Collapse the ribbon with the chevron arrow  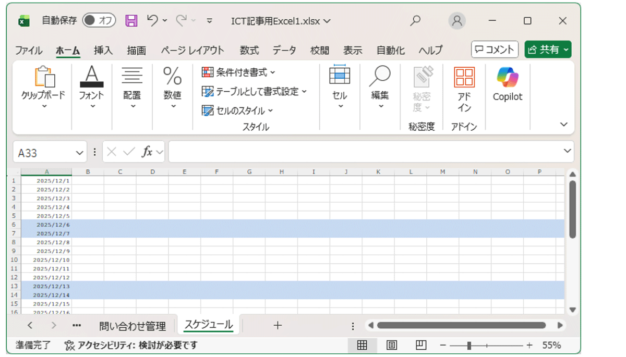(563, 125)
